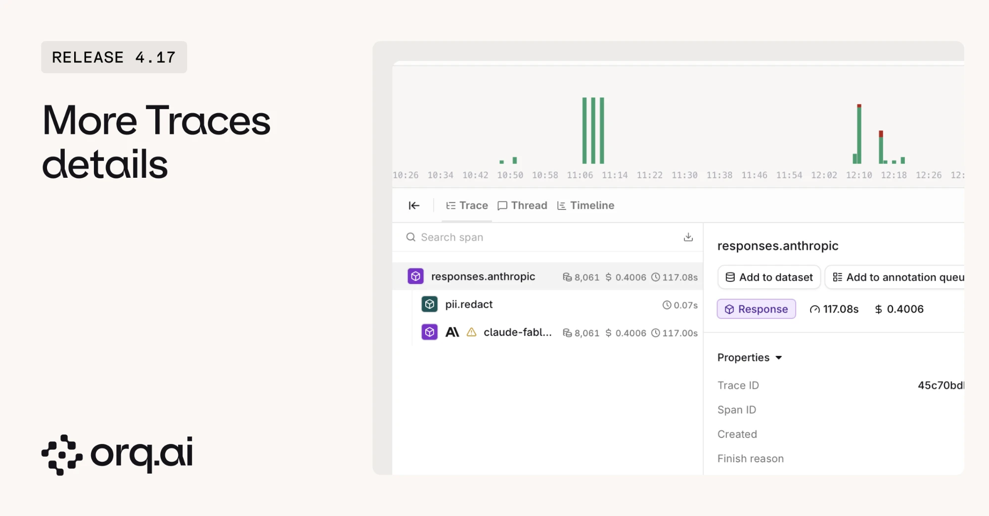The width and height of the screenshot is (989, 516).
Task: Click the teal cube icon beside pii.redact
Action: point(429,304)
